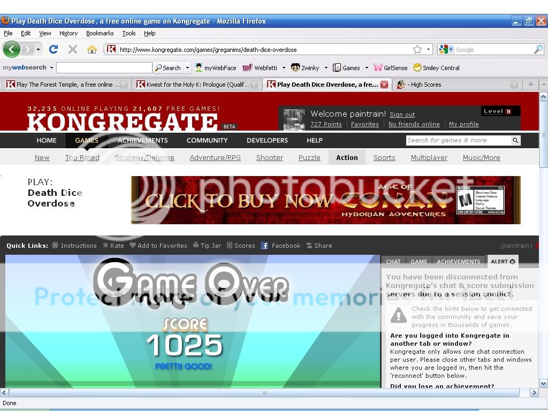Open the Tip Jar quick link

tap(207, 245)
